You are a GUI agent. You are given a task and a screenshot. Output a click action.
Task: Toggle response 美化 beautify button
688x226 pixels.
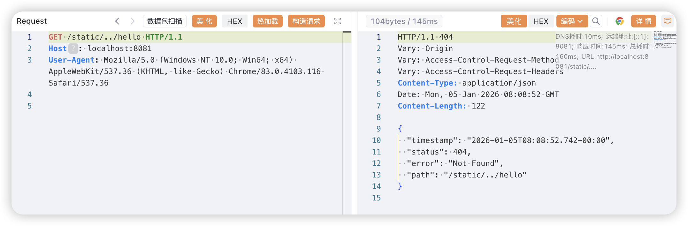click(x=514, y=21)
